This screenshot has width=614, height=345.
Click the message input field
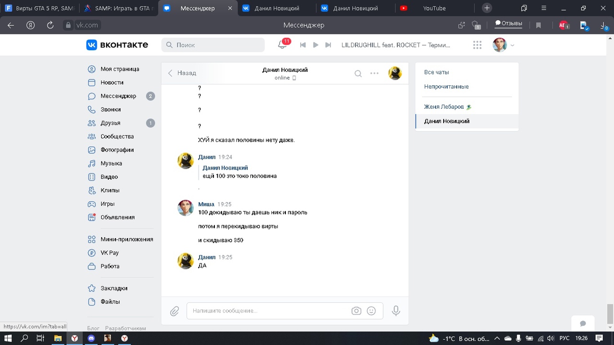269,311
